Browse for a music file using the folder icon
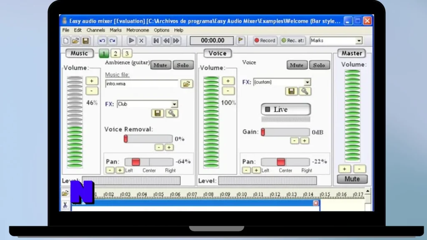Viewport: 427px width, 240px height. (x=186, y=83)
